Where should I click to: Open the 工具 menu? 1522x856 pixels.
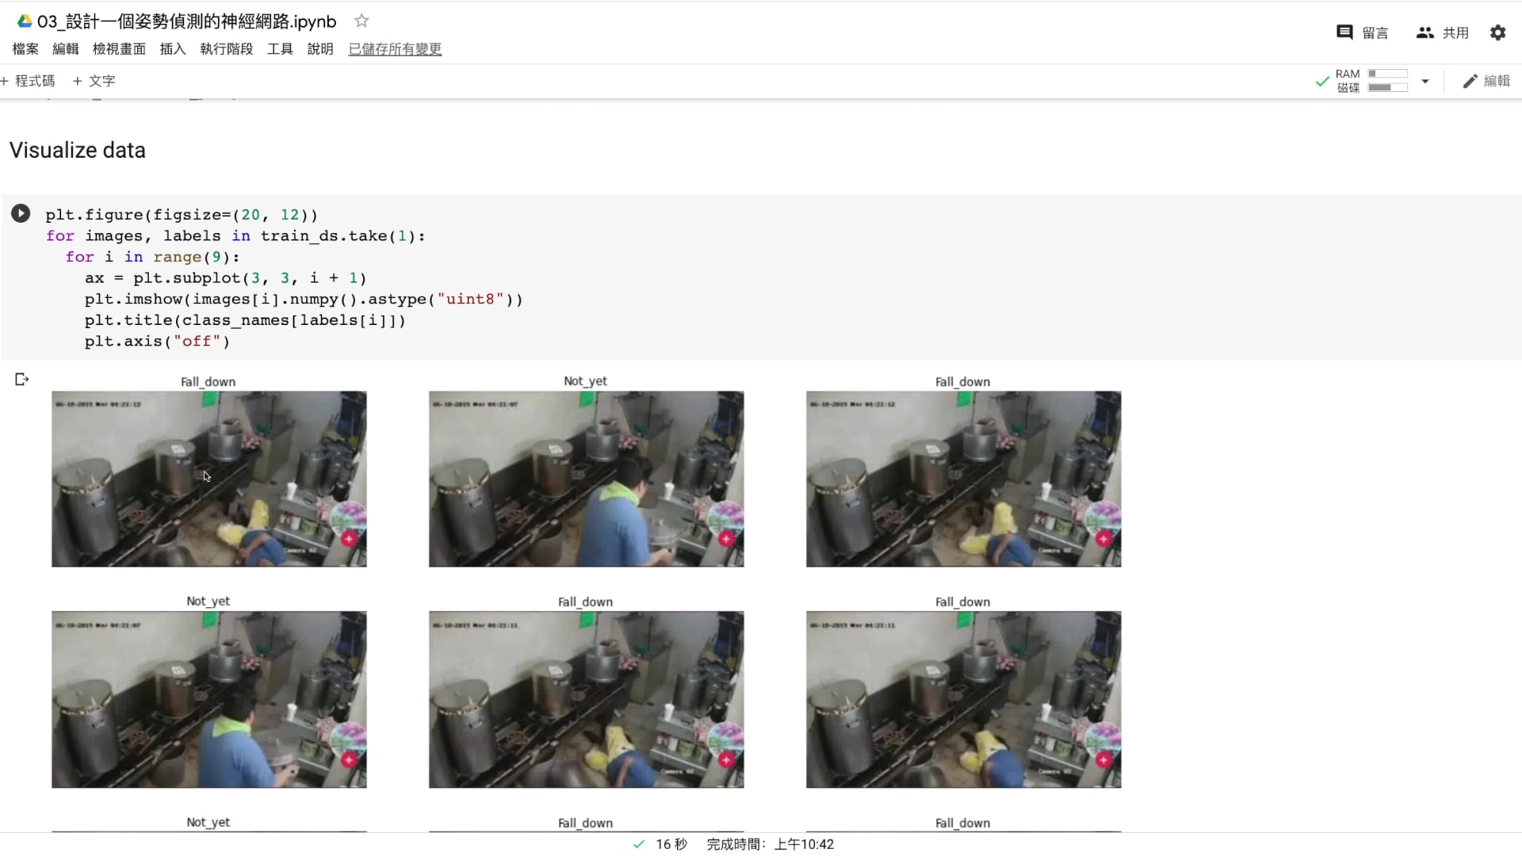coord(280,49)
